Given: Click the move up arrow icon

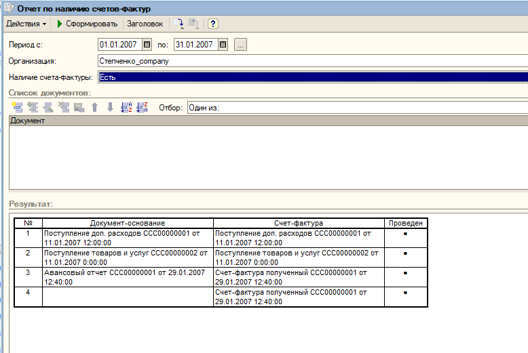Looking at the screenshot, I should [x=94, y=108].
